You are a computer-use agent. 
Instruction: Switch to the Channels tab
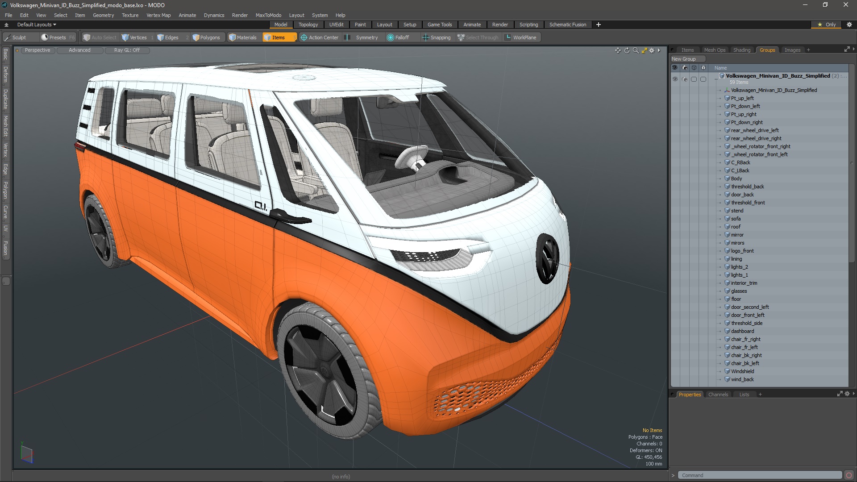[x=718, y=395]
